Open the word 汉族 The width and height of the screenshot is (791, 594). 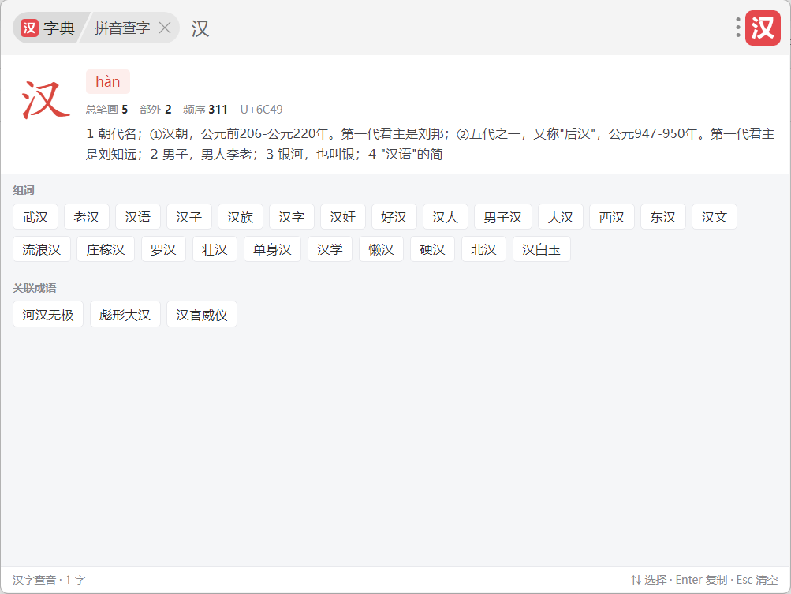[x=240, y=217]
